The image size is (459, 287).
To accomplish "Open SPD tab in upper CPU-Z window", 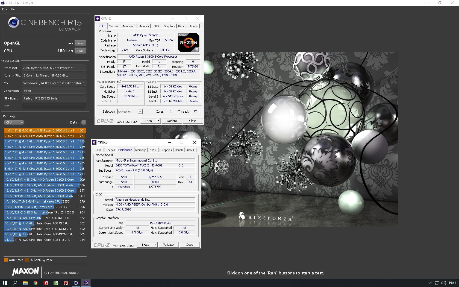I will 156,26.
